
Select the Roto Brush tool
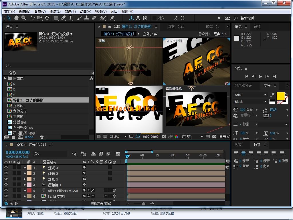(103, 18)
